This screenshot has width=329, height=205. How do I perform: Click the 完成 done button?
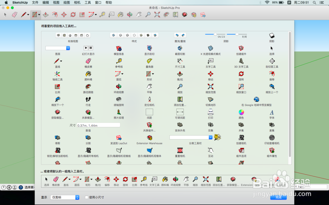pos(278,197)
